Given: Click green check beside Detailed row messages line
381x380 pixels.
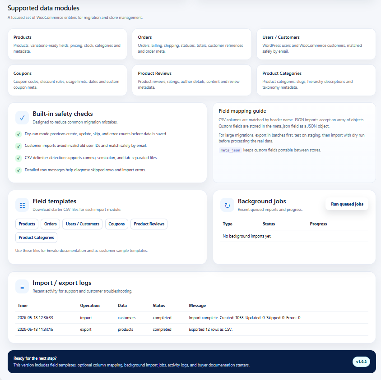Looking at the screenshot, I should point(19,170).
